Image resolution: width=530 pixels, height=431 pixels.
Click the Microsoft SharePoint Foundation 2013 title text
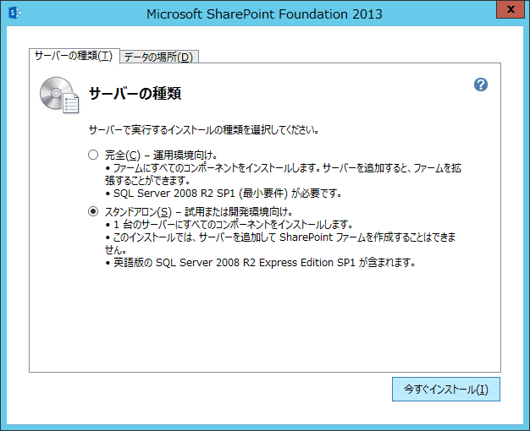coord(264,14)
